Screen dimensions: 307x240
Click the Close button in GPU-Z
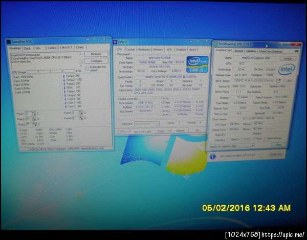[x=278, y=145]
